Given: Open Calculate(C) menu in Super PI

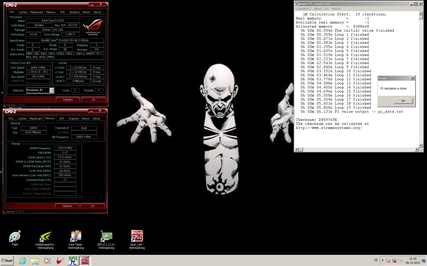Looking at the screenshot, I should click(303, 9).
